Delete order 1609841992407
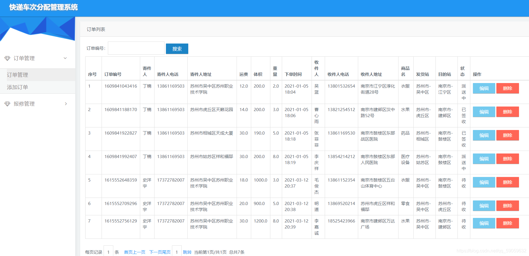Screen dimensions: 529x256 [508, 159]
